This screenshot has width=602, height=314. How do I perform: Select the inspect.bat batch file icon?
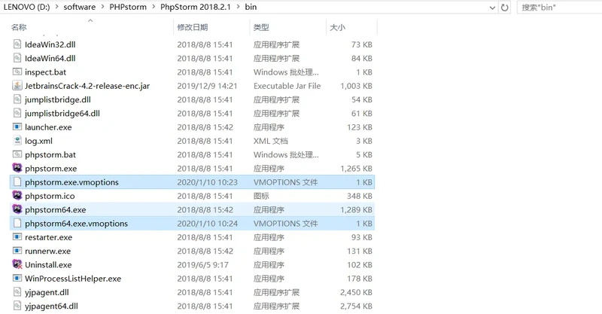pyautogui.click(x=17, y=72)
